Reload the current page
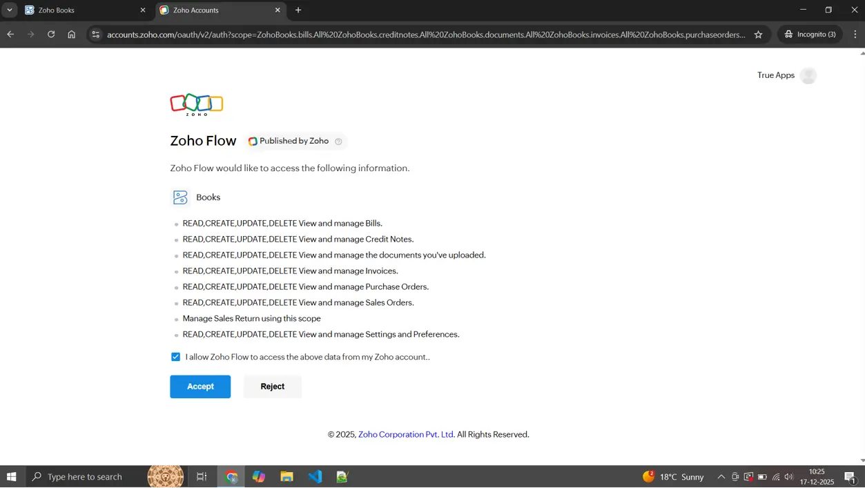The image size is (865, 488). tap(51, 35)
